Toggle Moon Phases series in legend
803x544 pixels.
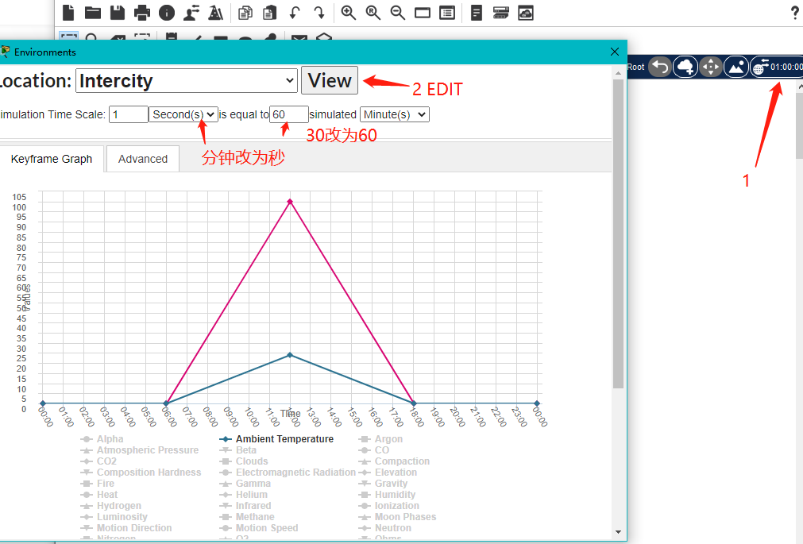click(x=397, y=517)
